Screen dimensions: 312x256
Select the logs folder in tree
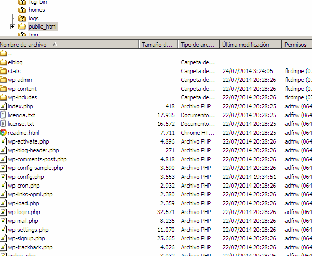(33, 18)
